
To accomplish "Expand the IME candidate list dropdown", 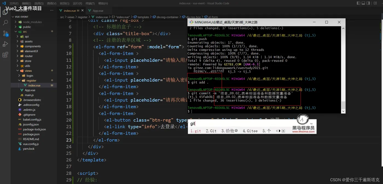I will pos(283,131).
